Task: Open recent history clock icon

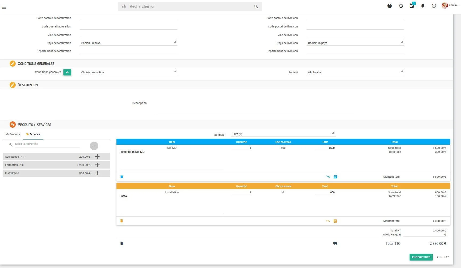Action: [401, 6]
